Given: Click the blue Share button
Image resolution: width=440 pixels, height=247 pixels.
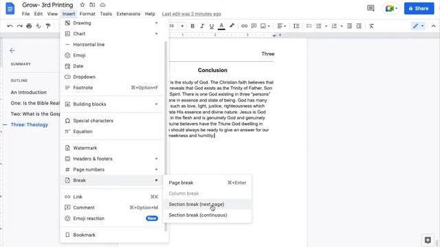Looking at the screenshot, I should tap(419, 8).
